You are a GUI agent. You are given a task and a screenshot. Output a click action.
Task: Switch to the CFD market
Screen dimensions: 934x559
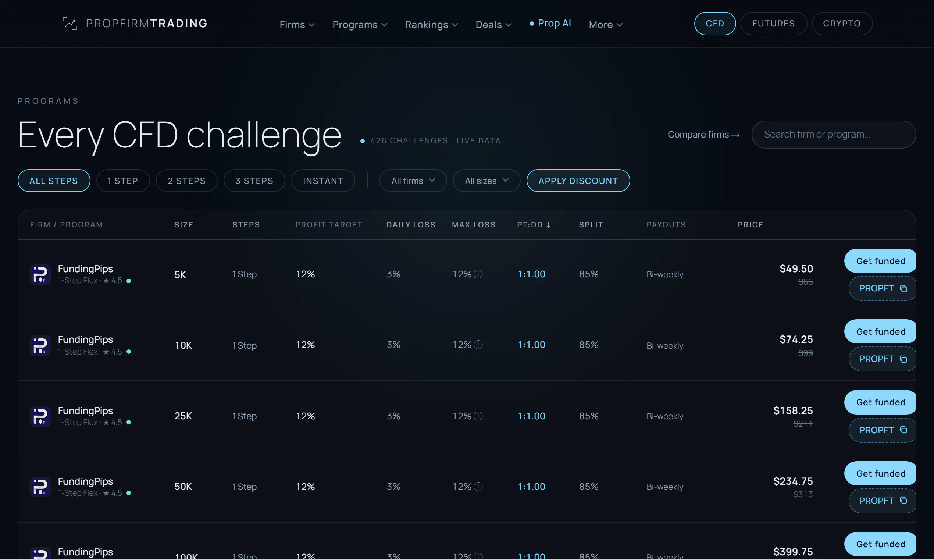click(715, 24)
